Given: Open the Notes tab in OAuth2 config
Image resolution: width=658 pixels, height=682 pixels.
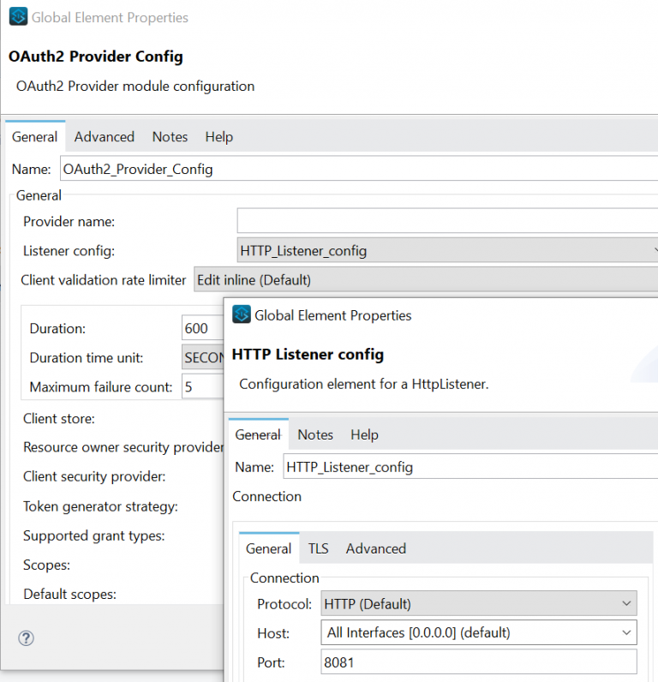Looking at the screenshot, I should (x=170, y=137).
